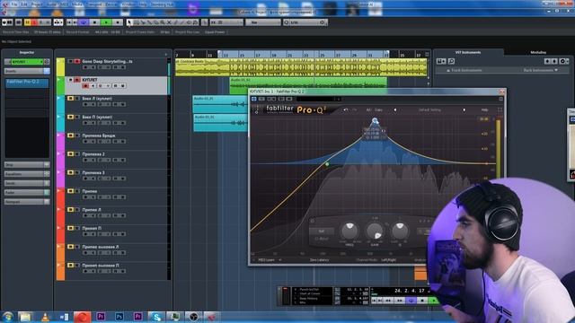Open FabFilter Pro-Q 2 insert slot in Inspector
The width and height of the screenshot is (575, 323).
coord(26,83)
